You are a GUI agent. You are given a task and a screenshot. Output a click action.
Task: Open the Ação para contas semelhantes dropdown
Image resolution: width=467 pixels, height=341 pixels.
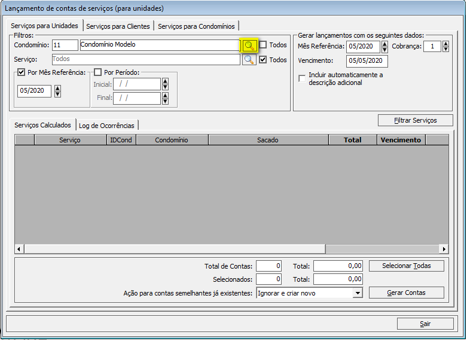(358, 293)
